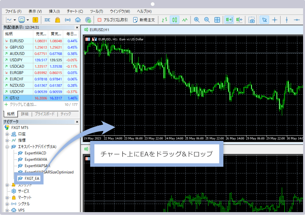Open ファイル (F) menu

click(13, 11)
